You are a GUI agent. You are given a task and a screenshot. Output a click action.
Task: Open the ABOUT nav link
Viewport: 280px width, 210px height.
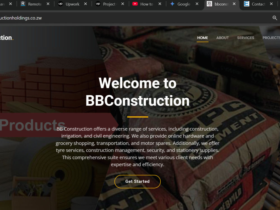coord(223,38)
